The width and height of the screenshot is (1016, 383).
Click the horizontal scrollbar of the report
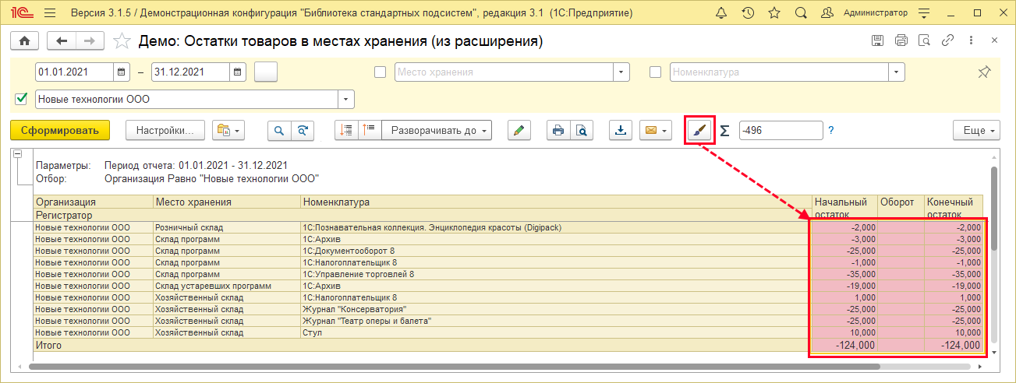[455, 365]
